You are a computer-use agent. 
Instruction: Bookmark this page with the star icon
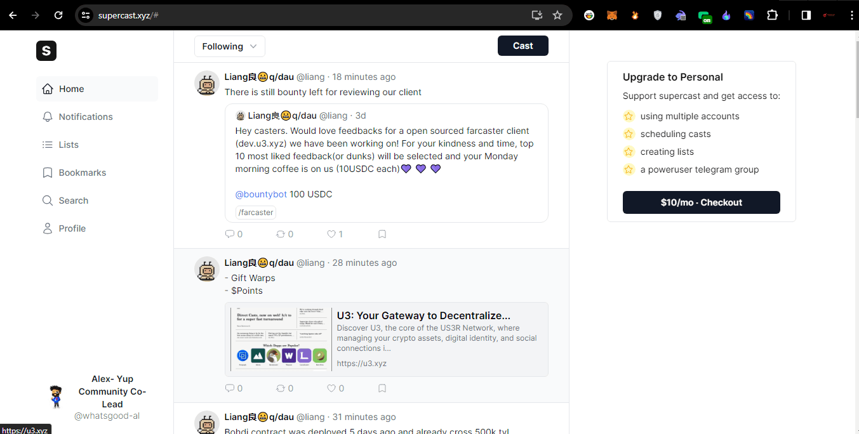pyautogui.click(x=557, y=15)
